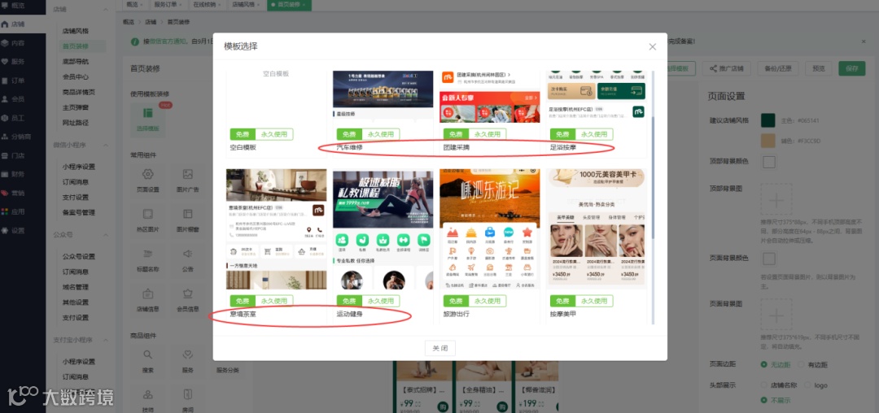Collapse the 微信小程序 section
Image resolution: width=879 pixels, height=413 pixels.
click(x=107, y=145)
